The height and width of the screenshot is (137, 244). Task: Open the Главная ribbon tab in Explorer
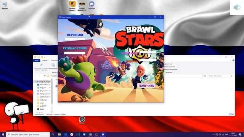click(x=45, y=61)
